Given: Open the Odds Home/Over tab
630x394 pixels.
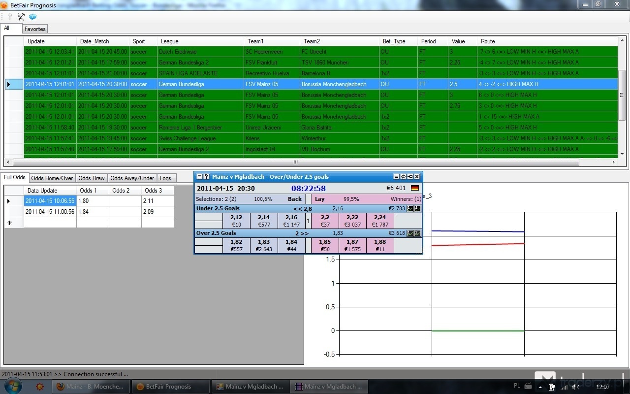Looking at the screenshot, I should click(52, 178).
